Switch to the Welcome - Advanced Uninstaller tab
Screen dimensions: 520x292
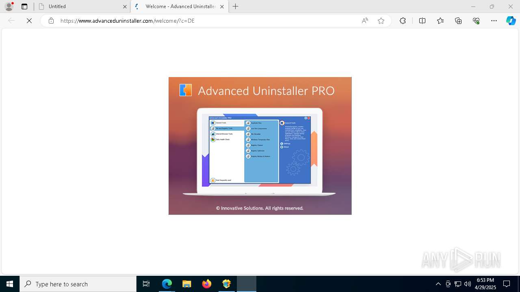[x=180, y=6]
